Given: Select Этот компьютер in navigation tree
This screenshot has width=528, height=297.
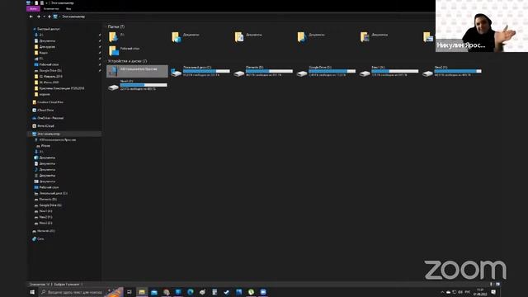Looking at the screenshot, I should [x=64, y=134].
